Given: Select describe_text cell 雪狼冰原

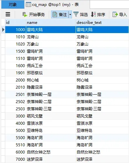Looking at the screenshot, I should (102, 123).
